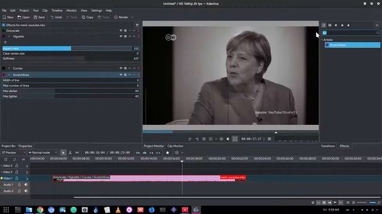Mute the Audio 2 track

click(x=26, y=191)
